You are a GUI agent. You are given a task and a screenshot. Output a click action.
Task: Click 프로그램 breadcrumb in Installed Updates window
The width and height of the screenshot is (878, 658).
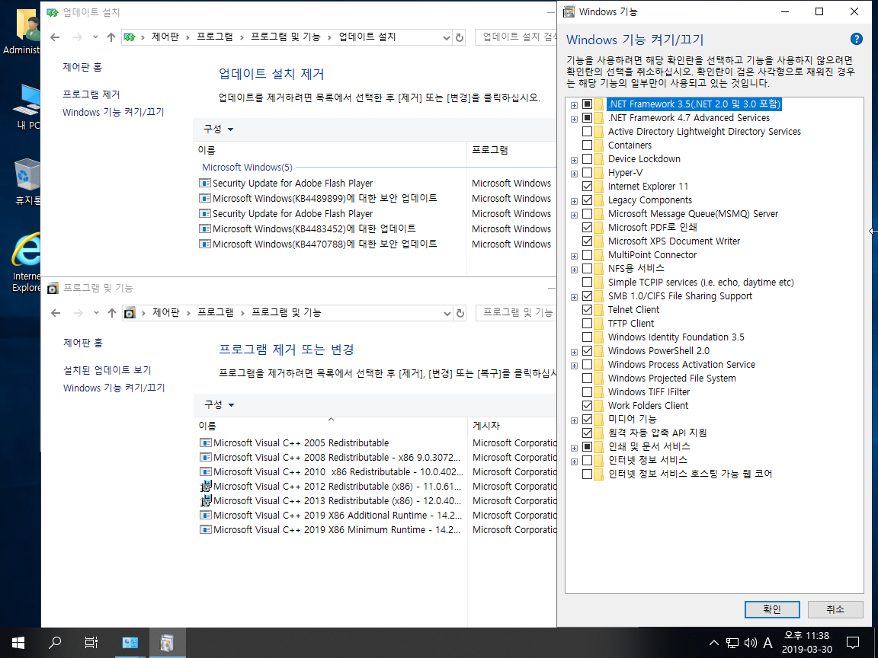(214, 37)
